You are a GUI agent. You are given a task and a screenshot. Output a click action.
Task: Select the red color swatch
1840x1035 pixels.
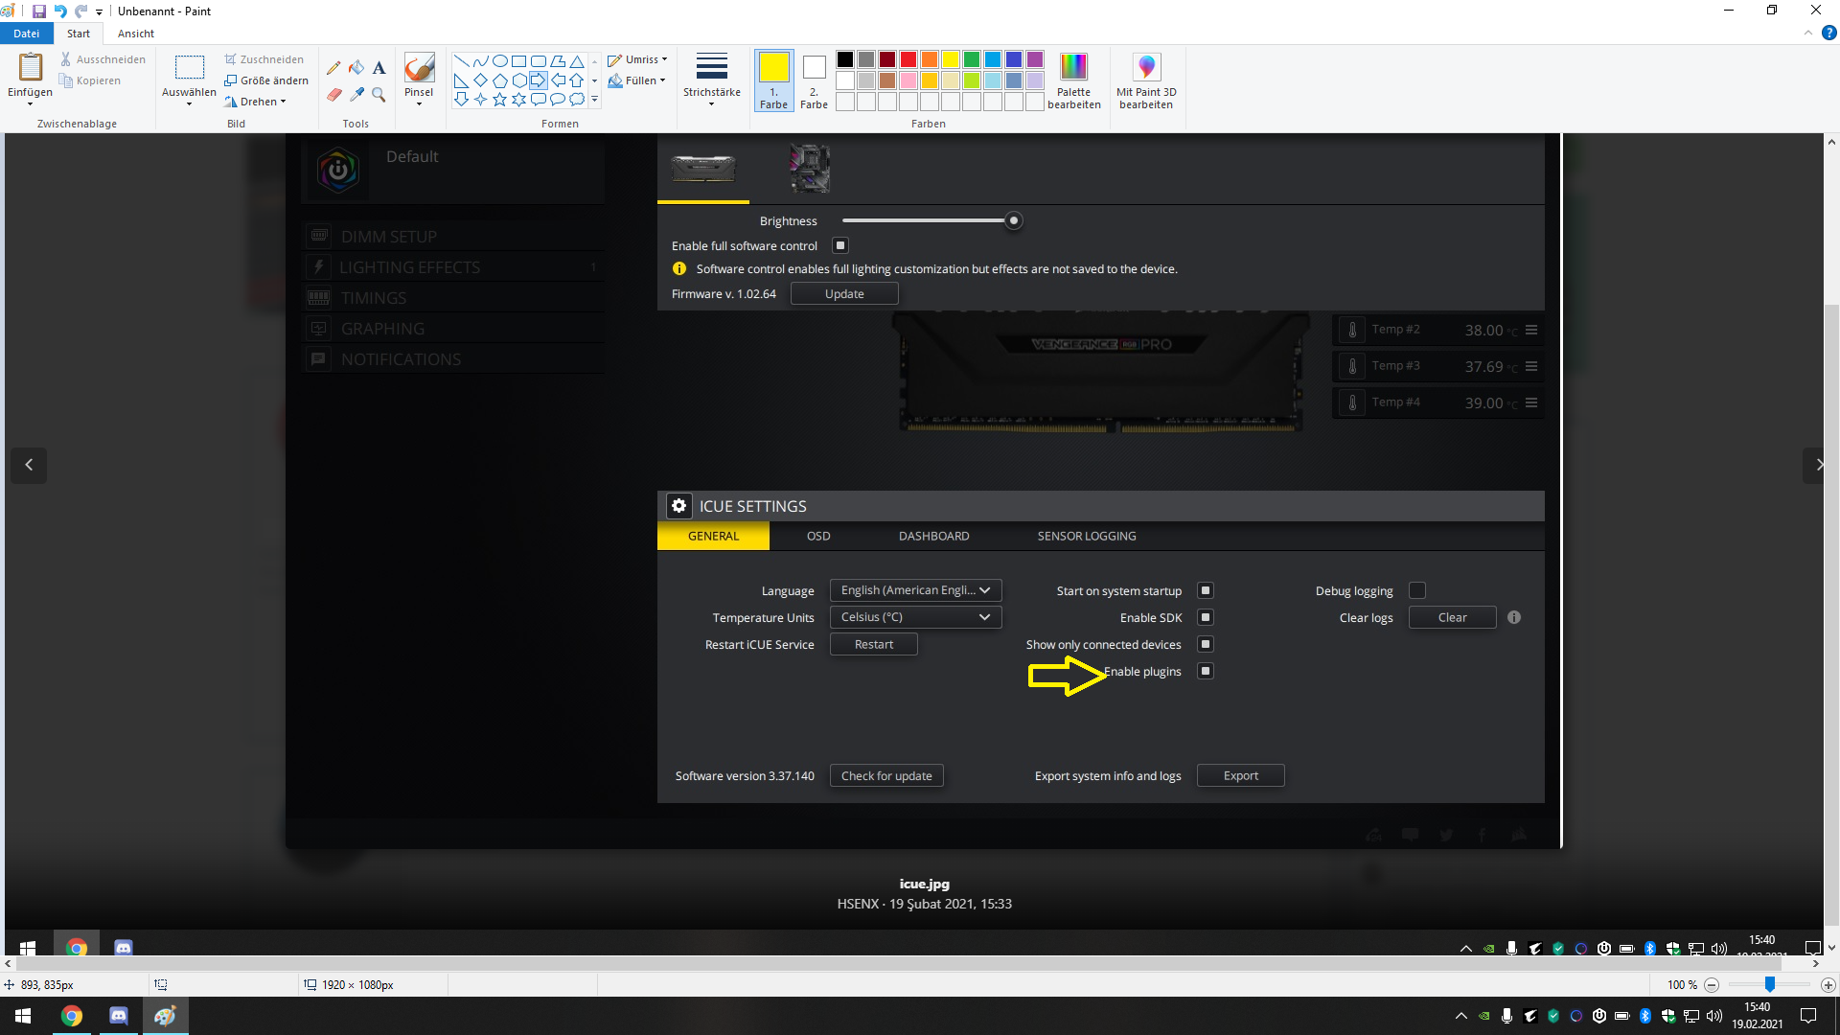pos(908,59)
